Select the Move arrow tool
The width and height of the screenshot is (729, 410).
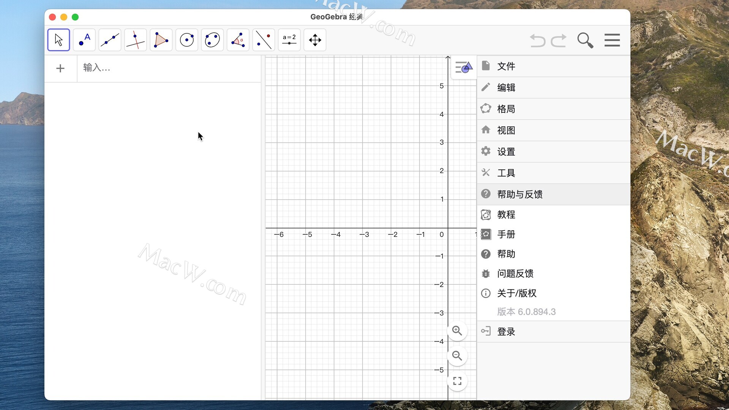click(58, 40)
